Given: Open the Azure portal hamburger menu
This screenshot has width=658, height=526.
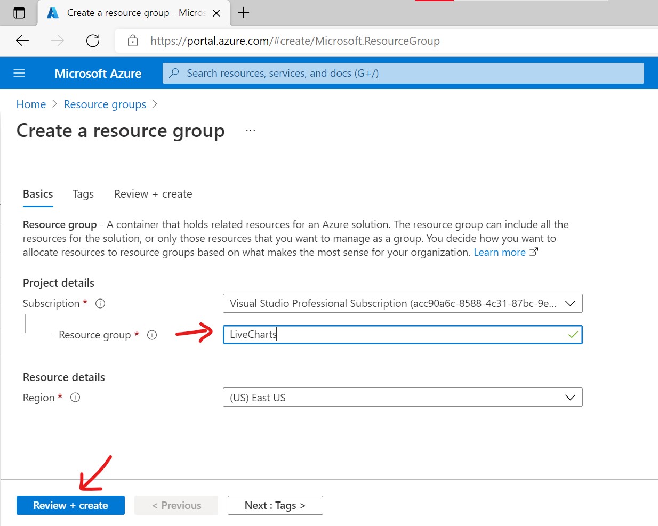Looking at the screenshot, I should 19,73.
